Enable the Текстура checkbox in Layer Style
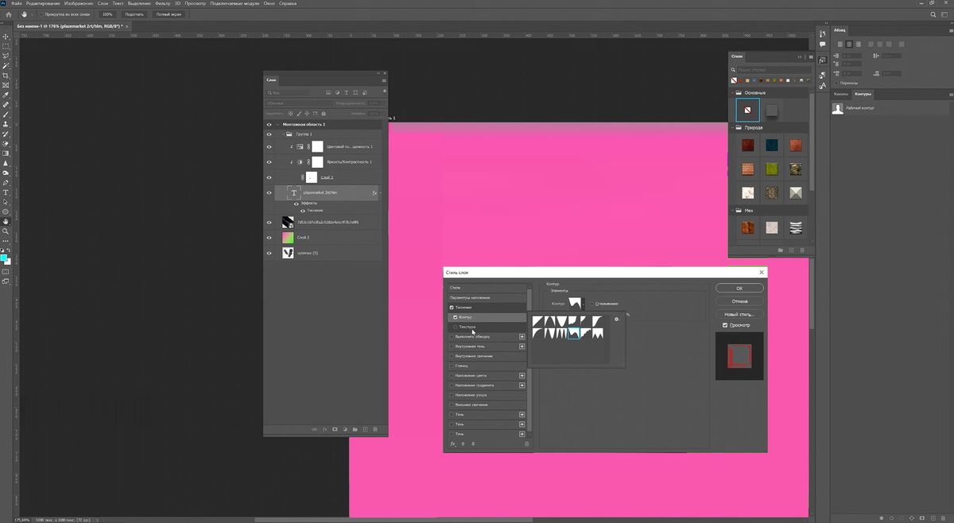The height and width of the screenshot is (523, 954). click(x=455, y=327)
